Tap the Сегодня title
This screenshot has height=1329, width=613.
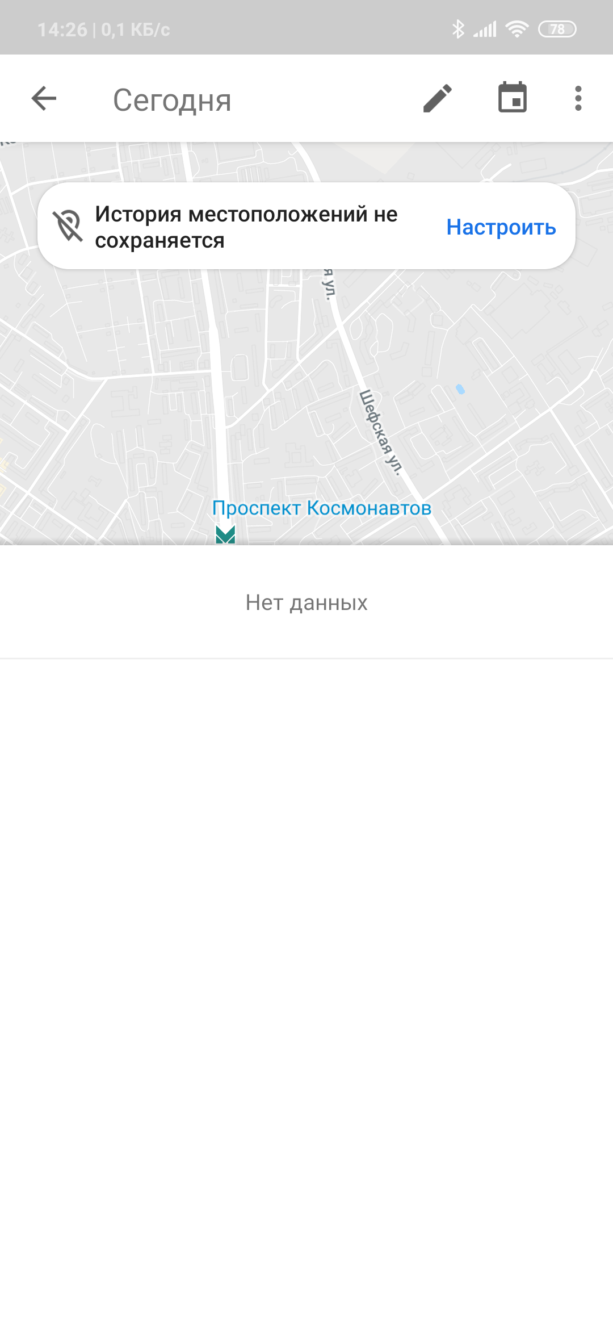(172, 101)
